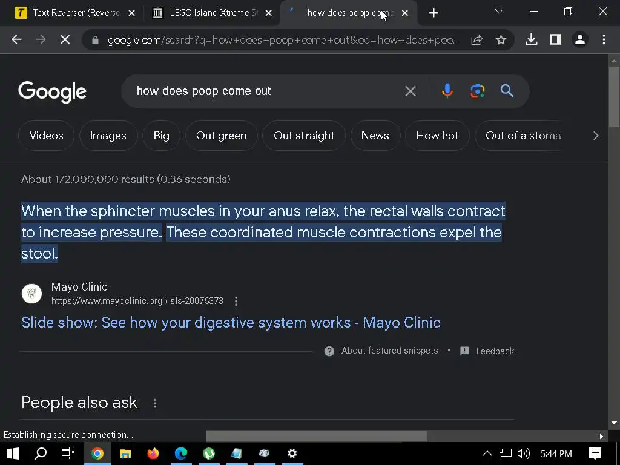The width and height of the screenshot is (620, 465).
Task: Select the Out straight chip
Action: click(x=304, y=136)
